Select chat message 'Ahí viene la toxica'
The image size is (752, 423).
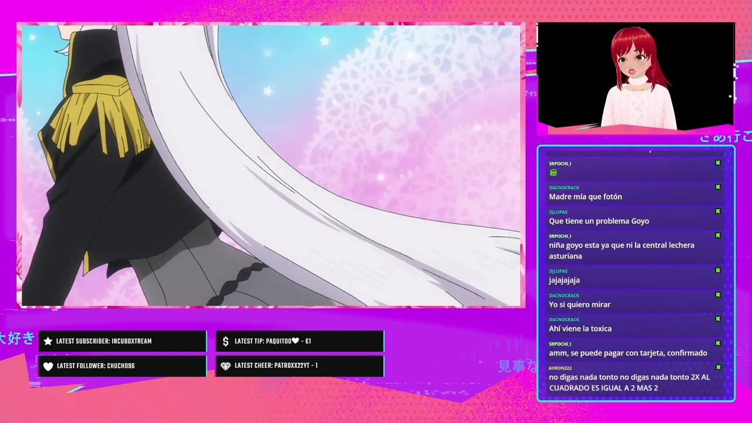click(580, 328)
